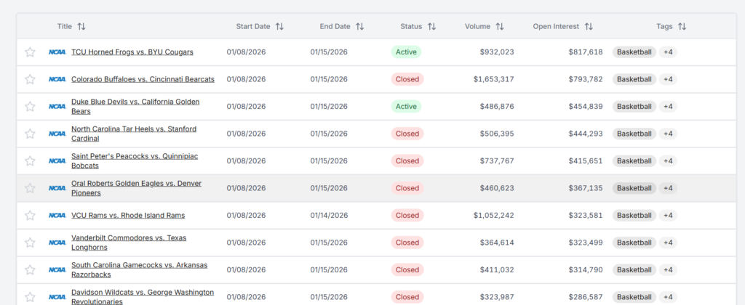Click Closed status badge for VCU Rams

pyautogui.click(x=407, y=216)
